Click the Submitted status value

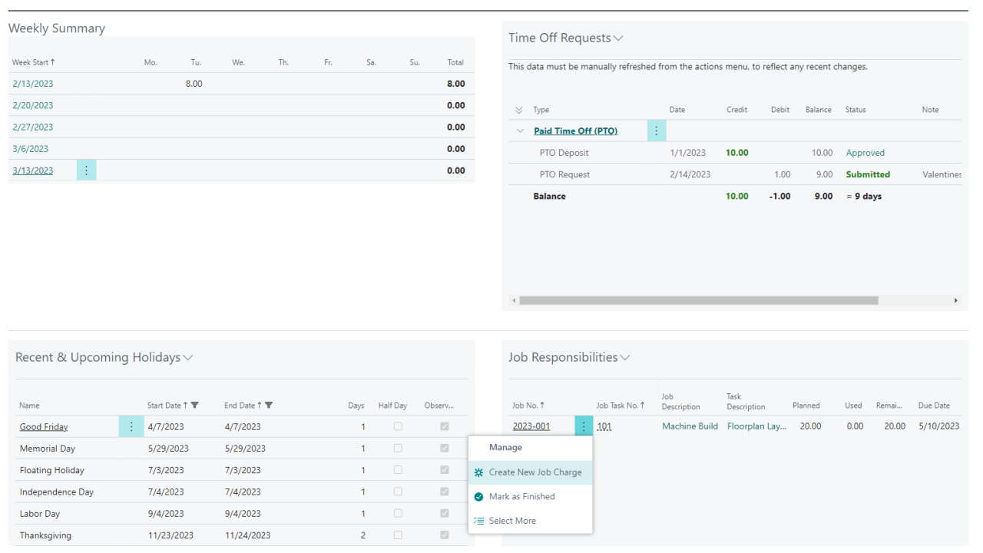[x=868, y=174]
